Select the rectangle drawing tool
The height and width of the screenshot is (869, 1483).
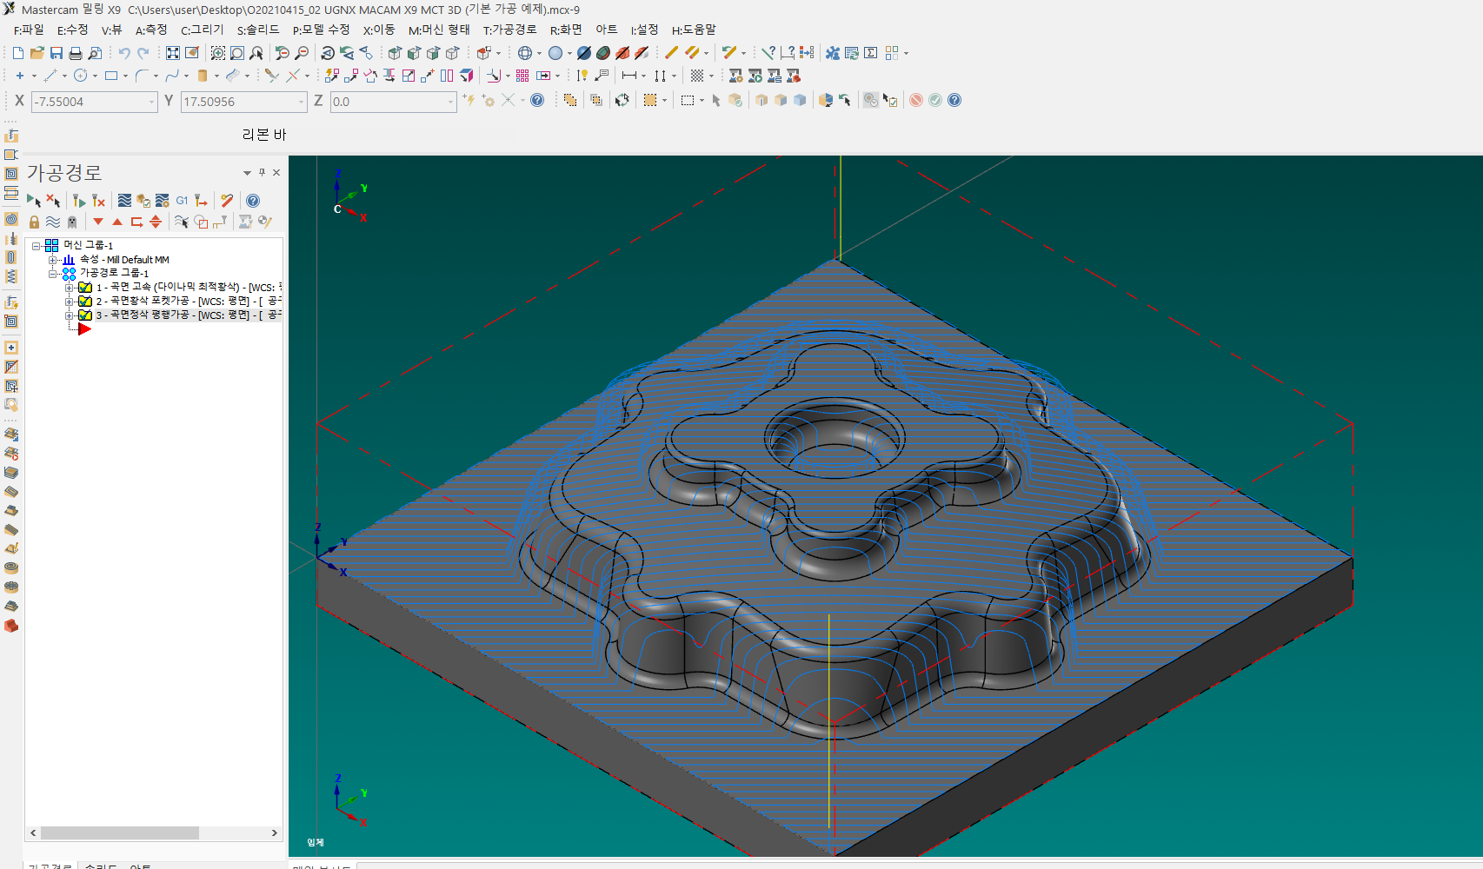[x=111, y=76]
